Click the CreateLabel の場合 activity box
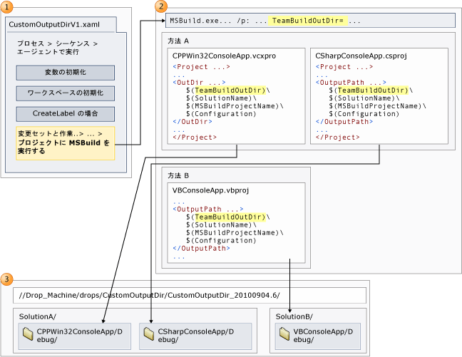Screen dimensions: 462x357 click(66, 114)
